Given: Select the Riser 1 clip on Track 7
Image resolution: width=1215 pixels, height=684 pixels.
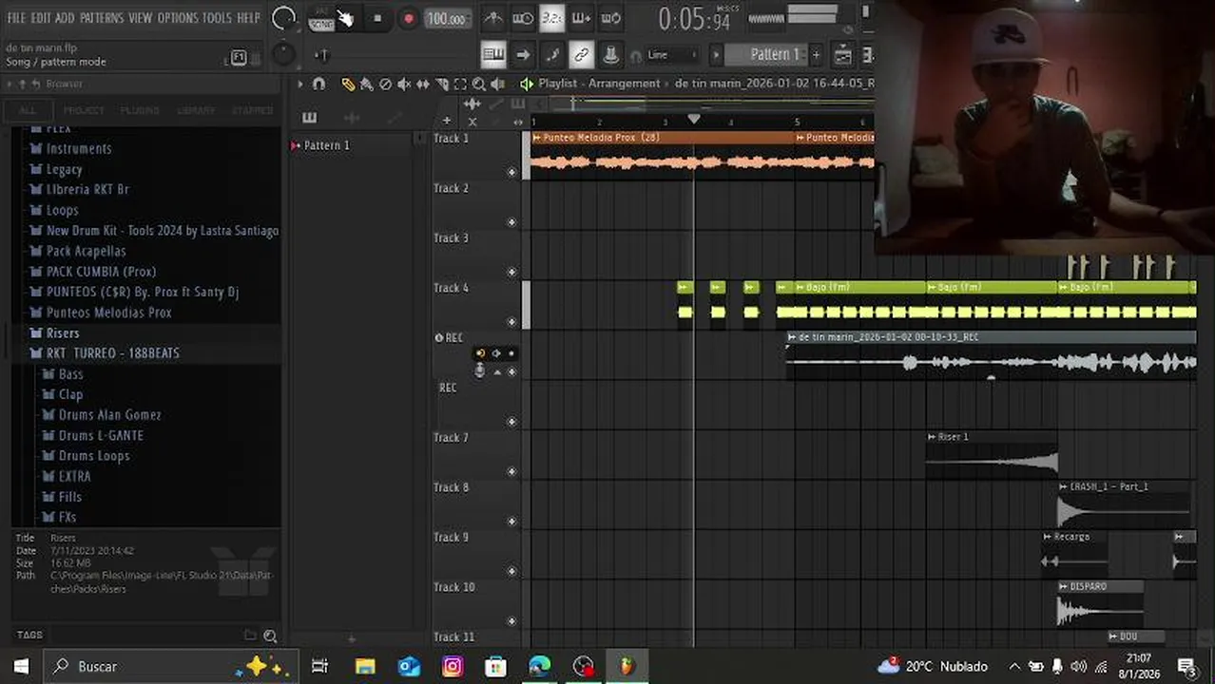Looking at the screenshot, I should (992, 454).
